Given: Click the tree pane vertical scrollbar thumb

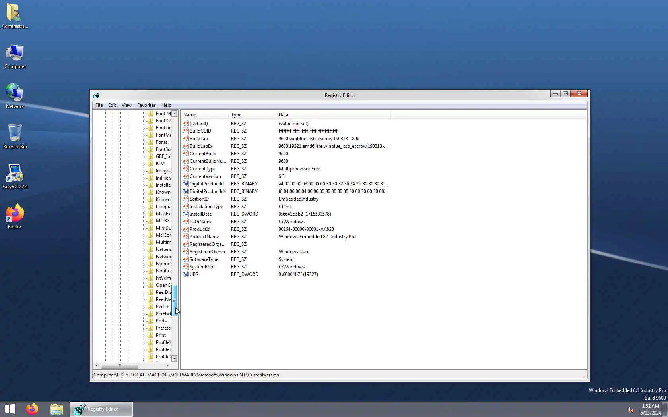Looking at the screenshot, I should [174, 300].
